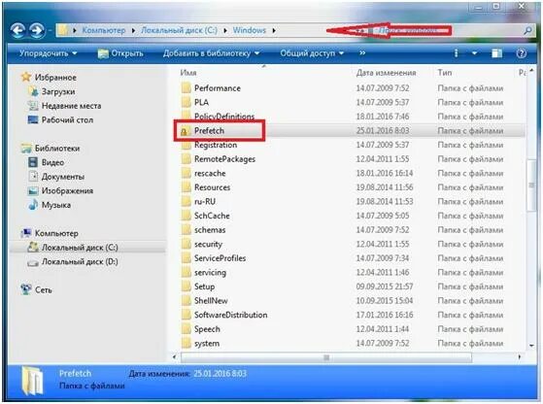
Task: Click the Музыка library icon
Action: (x=33, y=205)
